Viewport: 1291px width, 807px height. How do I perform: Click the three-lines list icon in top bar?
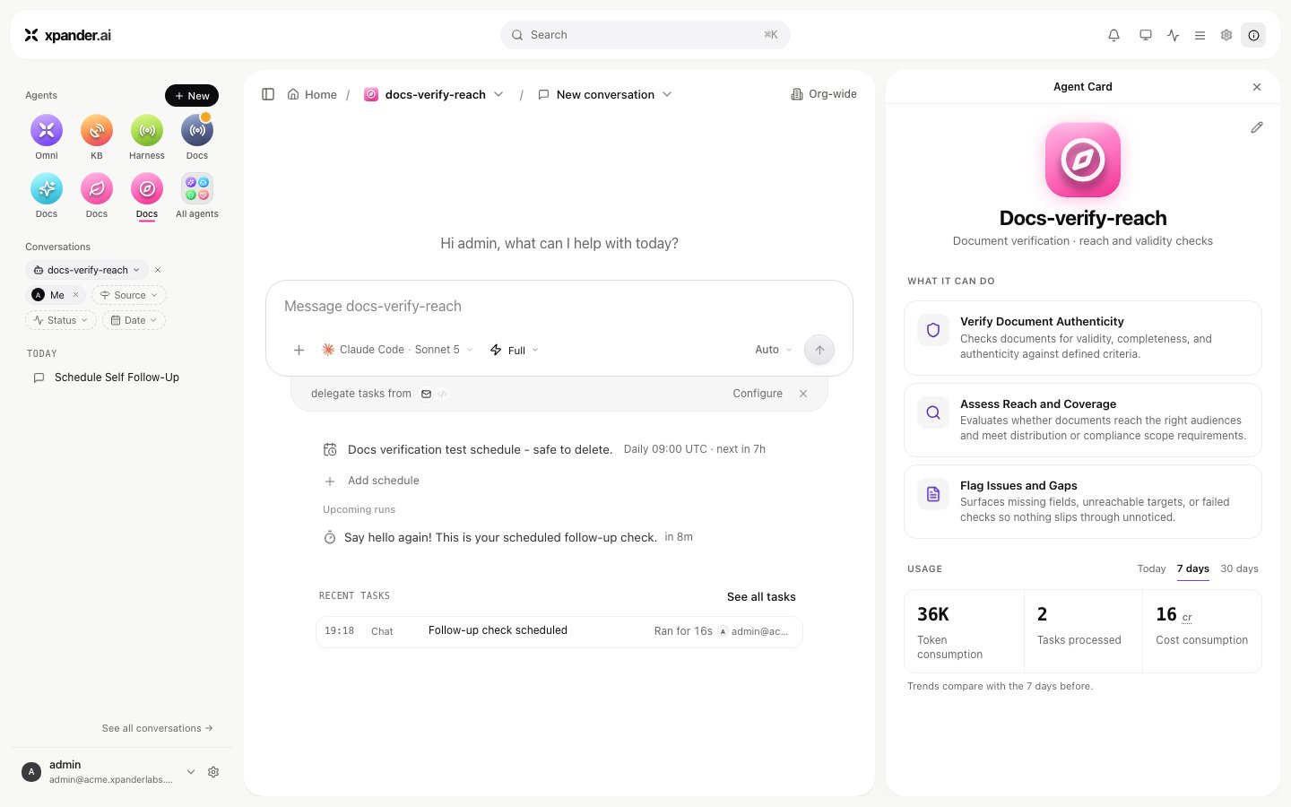point(1200,35)
